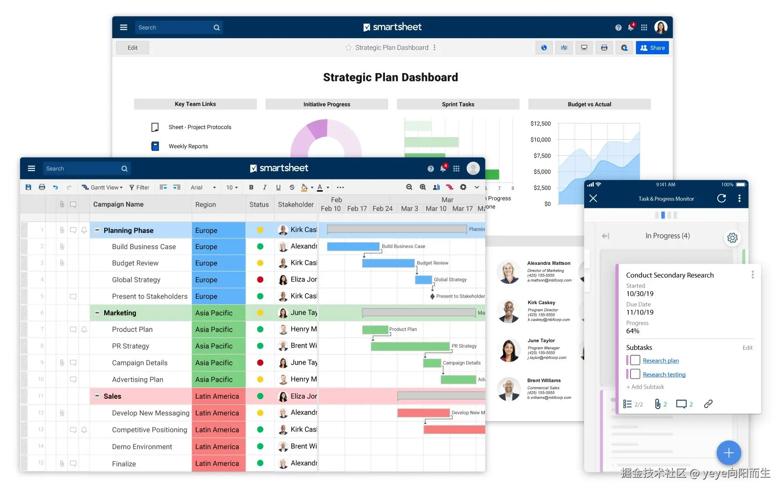Expand the sheet toolbar chevron
783x492 pixels.
477,187
